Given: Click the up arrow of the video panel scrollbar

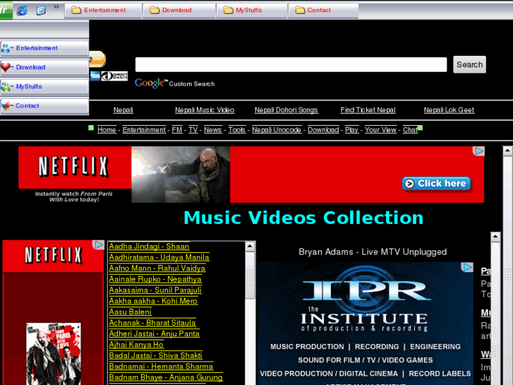Looking at the screenshot, I should pos(495,237).
